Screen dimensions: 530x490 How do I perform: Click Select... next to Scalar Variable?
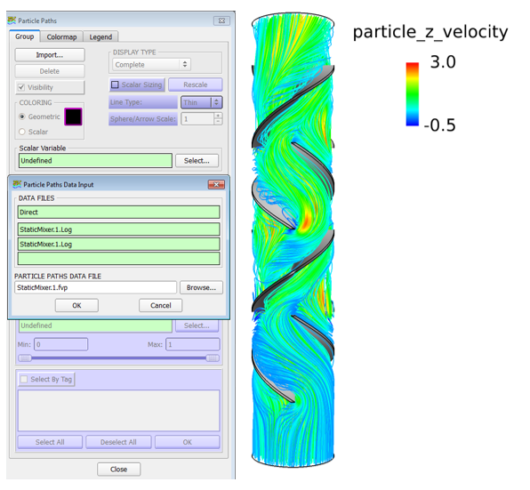197,160
